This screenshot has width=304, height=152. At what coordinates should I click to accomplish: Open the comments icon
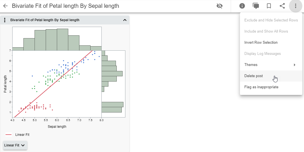(x=256, y=6)
